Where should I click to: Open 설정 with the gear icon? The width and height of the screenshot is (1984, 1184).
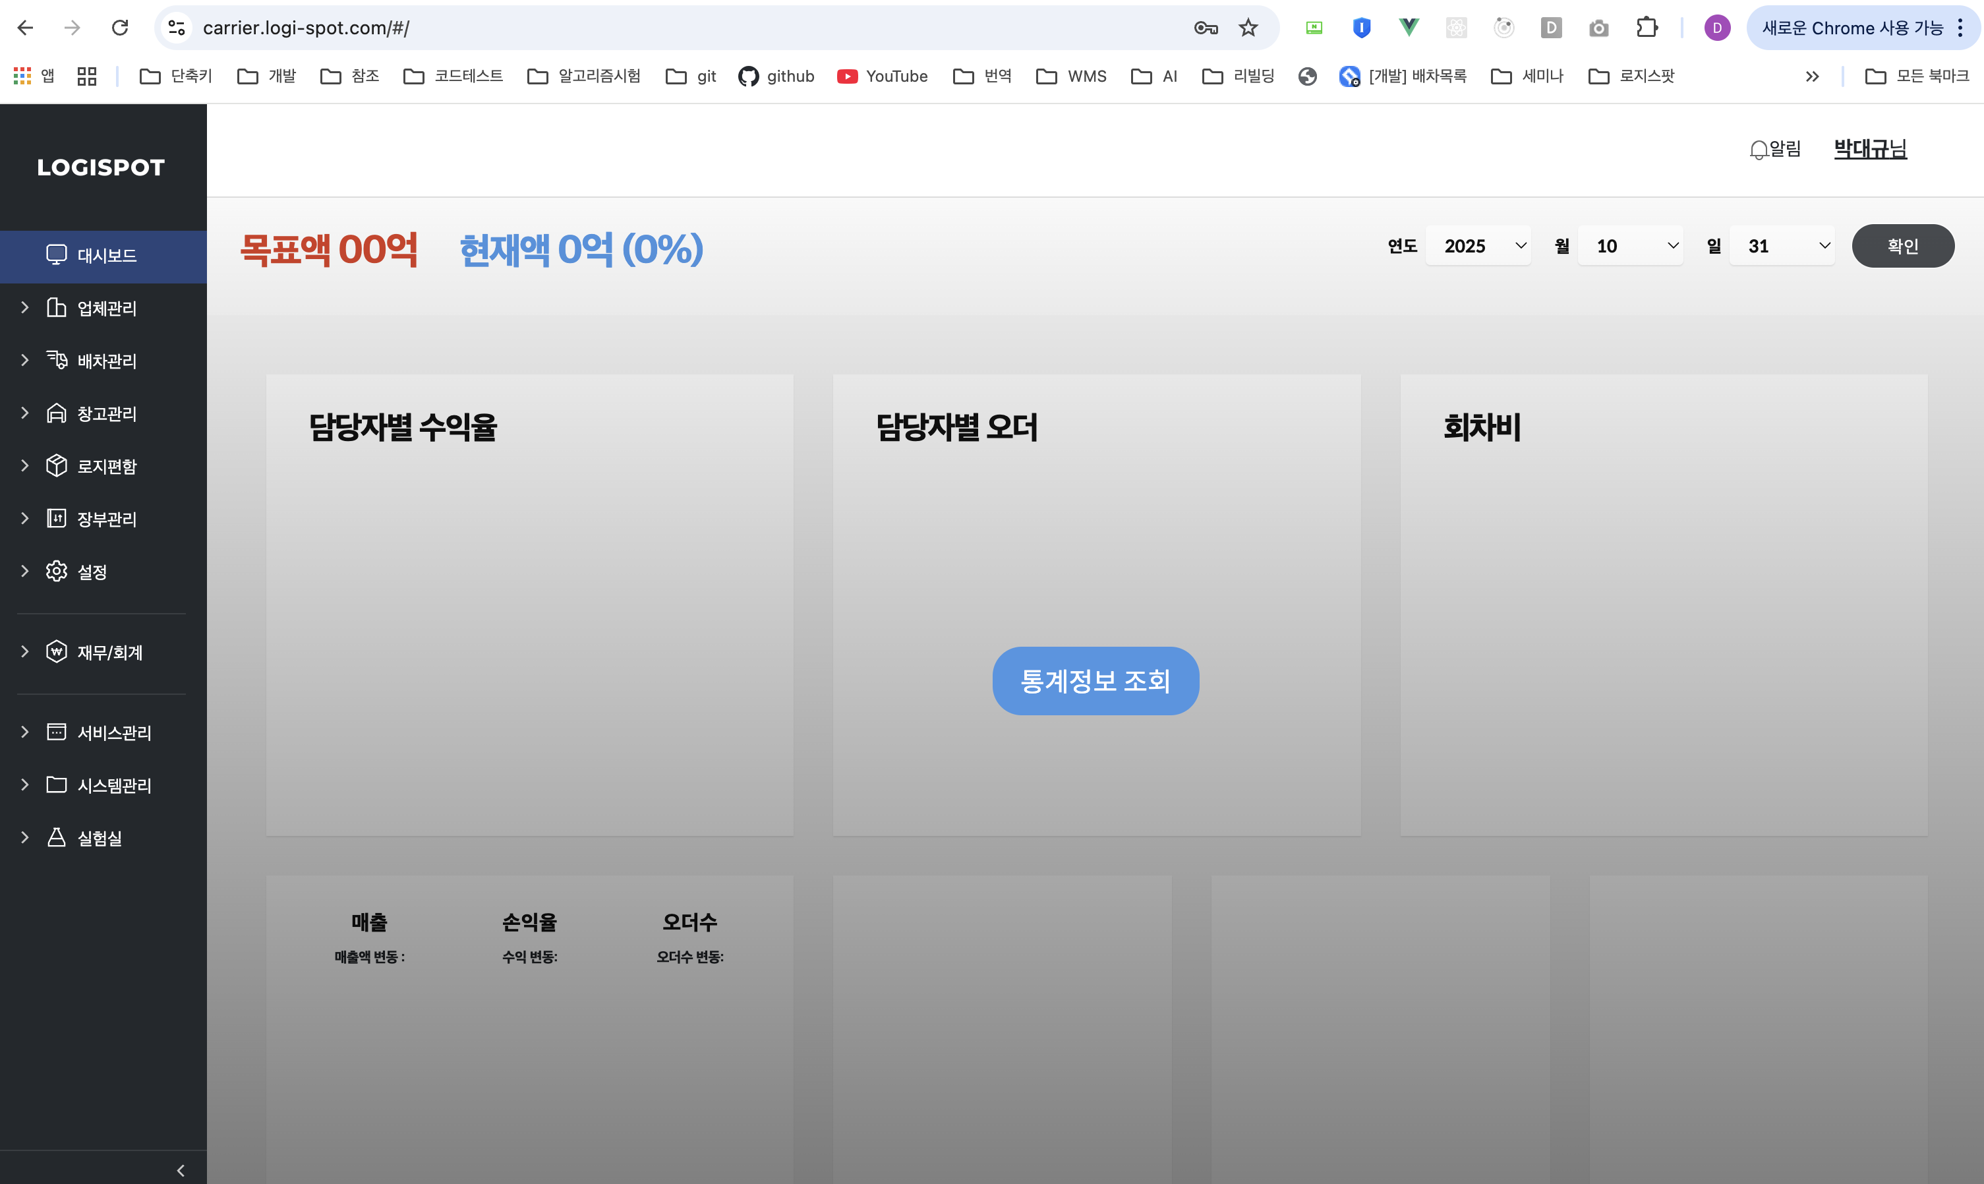[56, 572]
